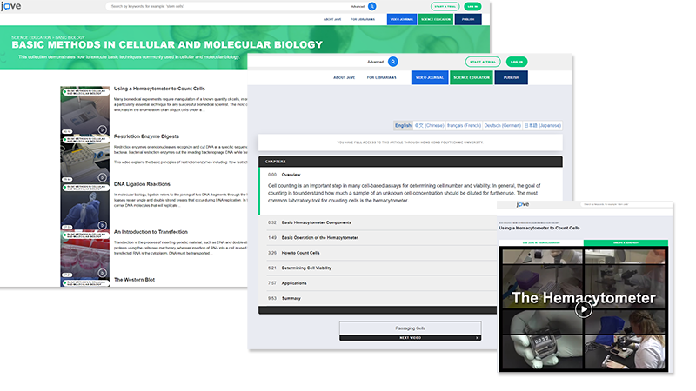Switch language to English
Image resolution: width=696 pixels, height=391 pixels.
click(x=403, y=125)
